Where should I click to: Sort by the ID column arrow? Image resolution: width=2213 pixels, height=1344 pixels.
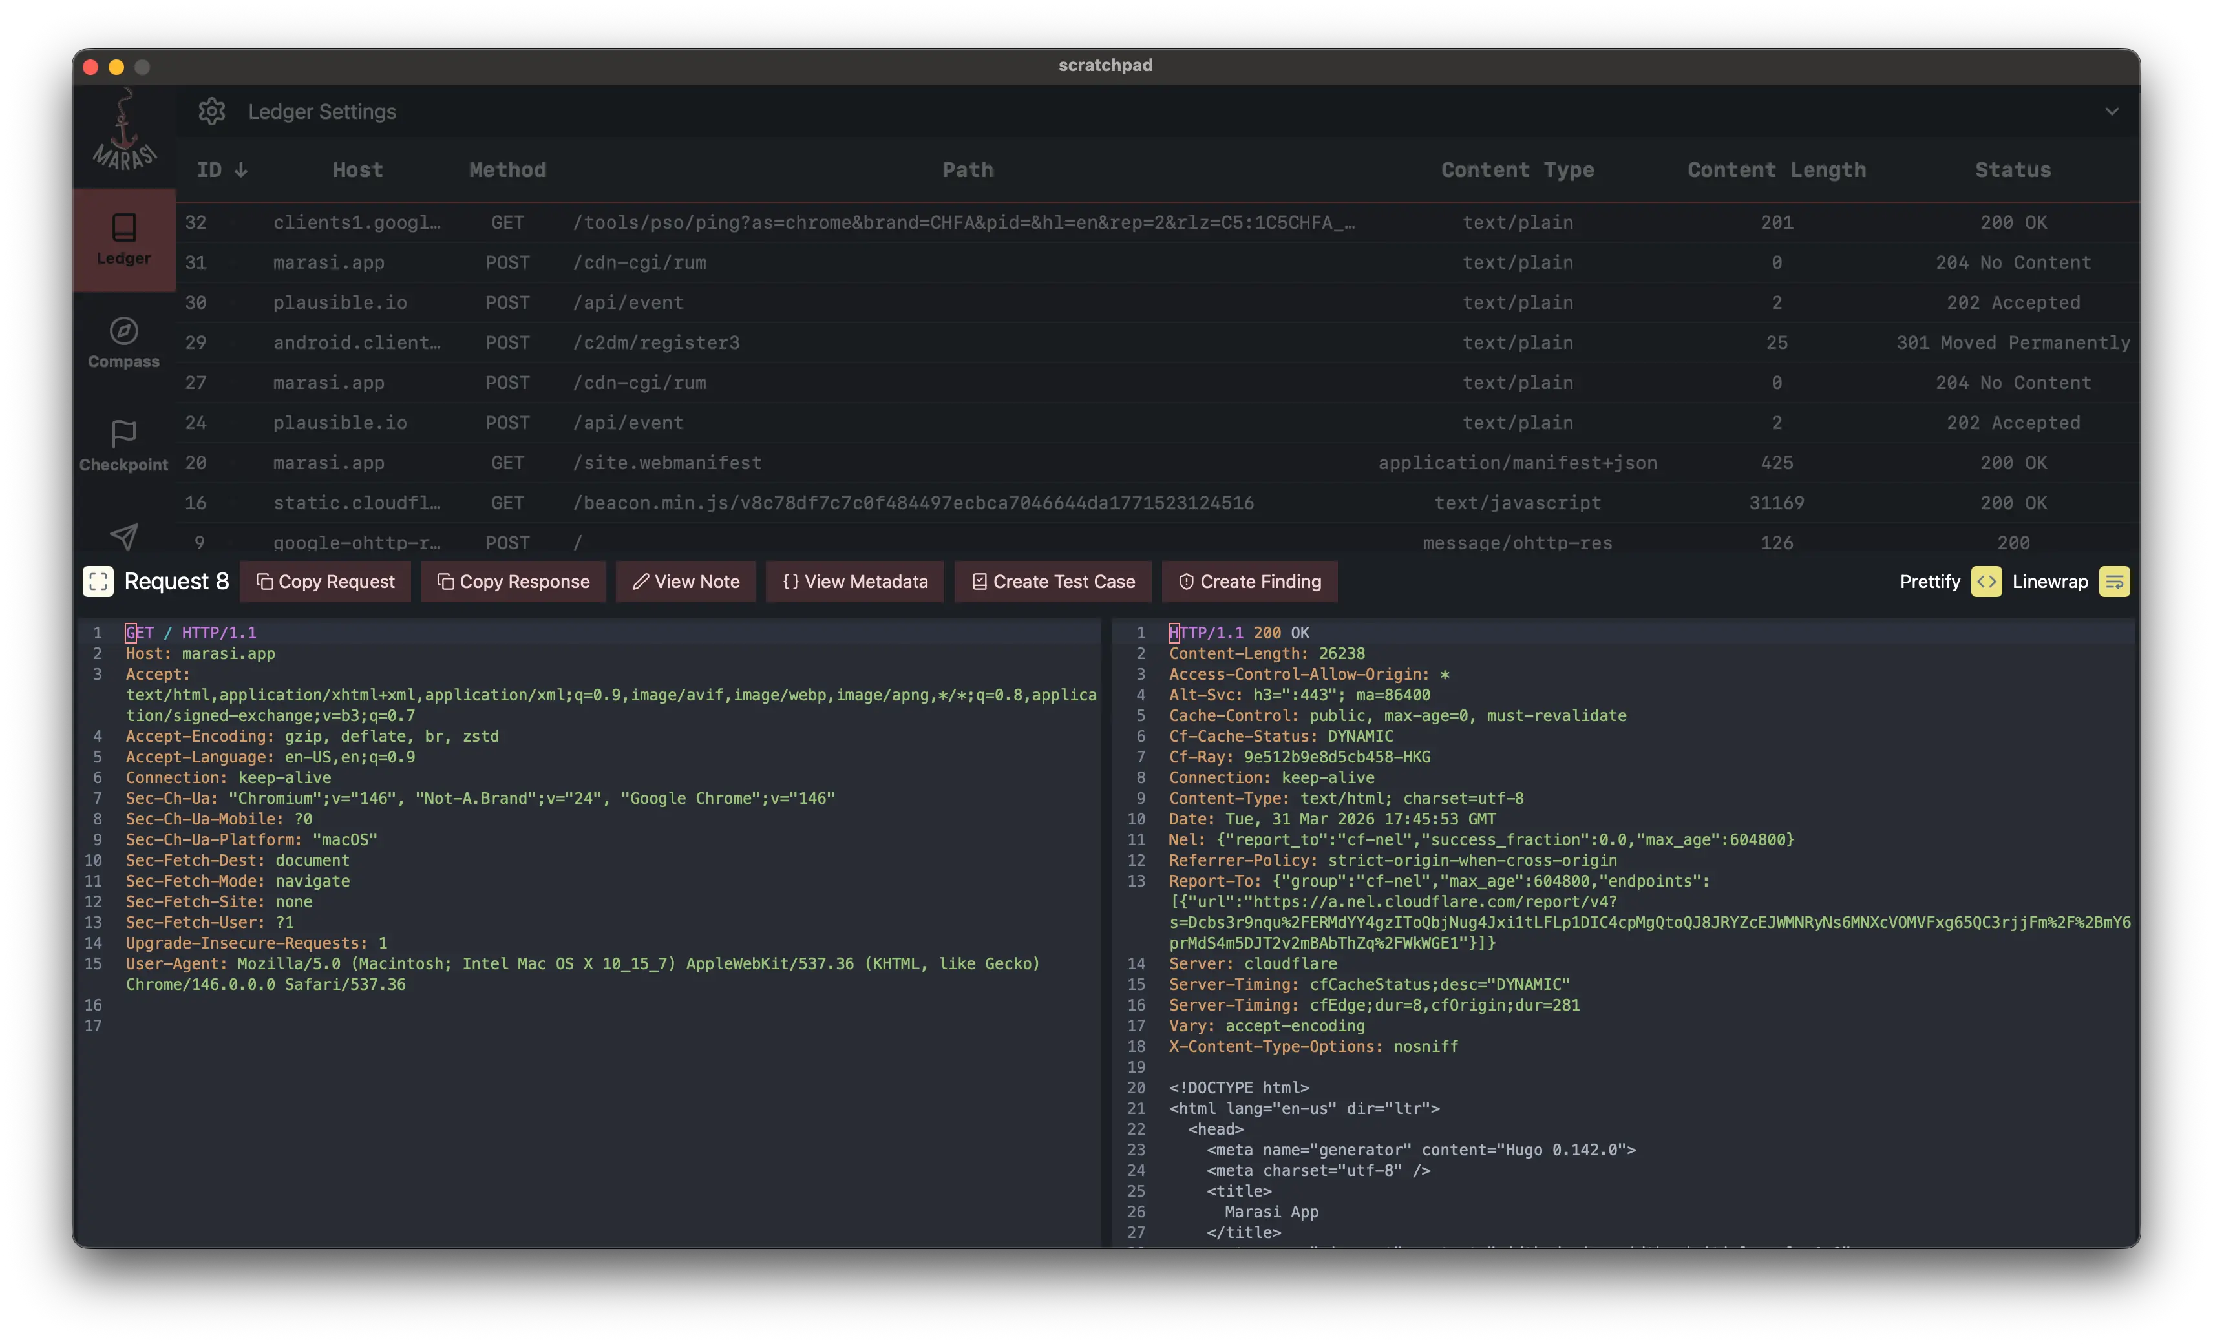(x=240, y=170)
